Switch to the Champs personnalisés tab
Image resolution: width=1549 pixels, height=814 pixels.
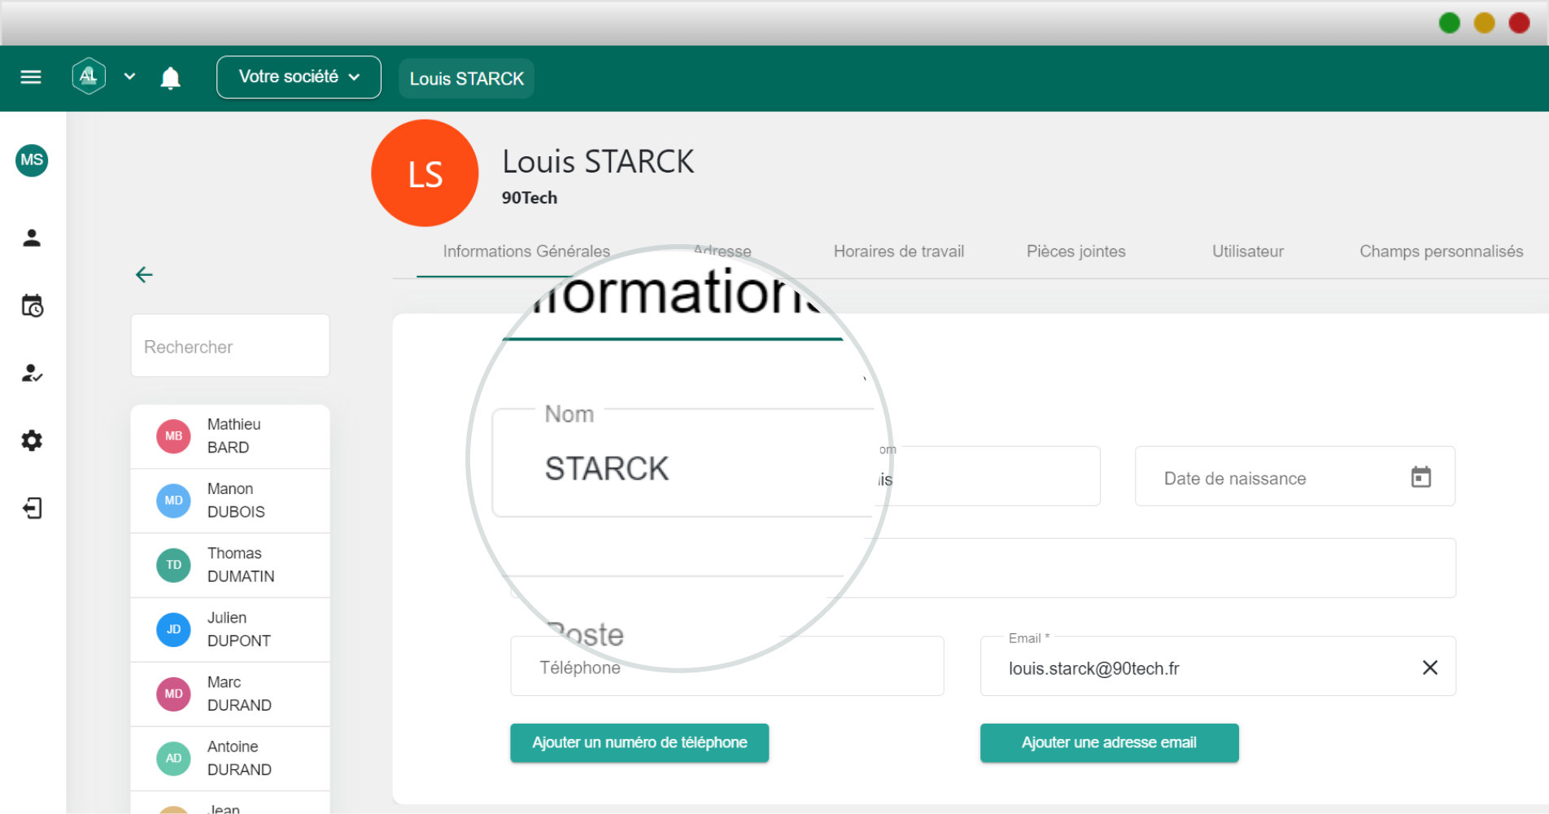(x=1441, y=252)
